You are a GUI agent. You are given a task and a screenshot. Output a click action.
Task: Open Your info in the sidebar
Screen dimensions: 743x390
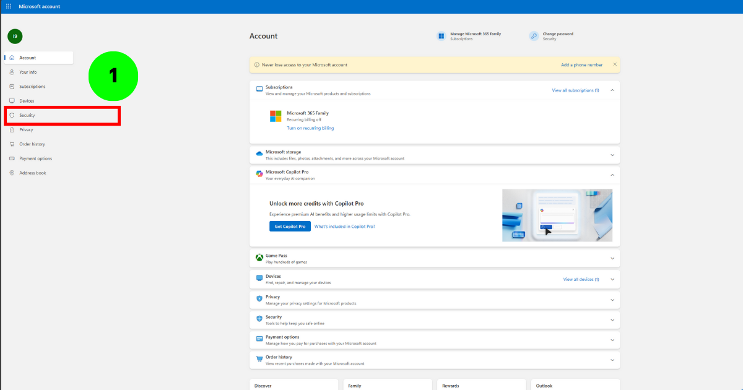coord(28,72)
